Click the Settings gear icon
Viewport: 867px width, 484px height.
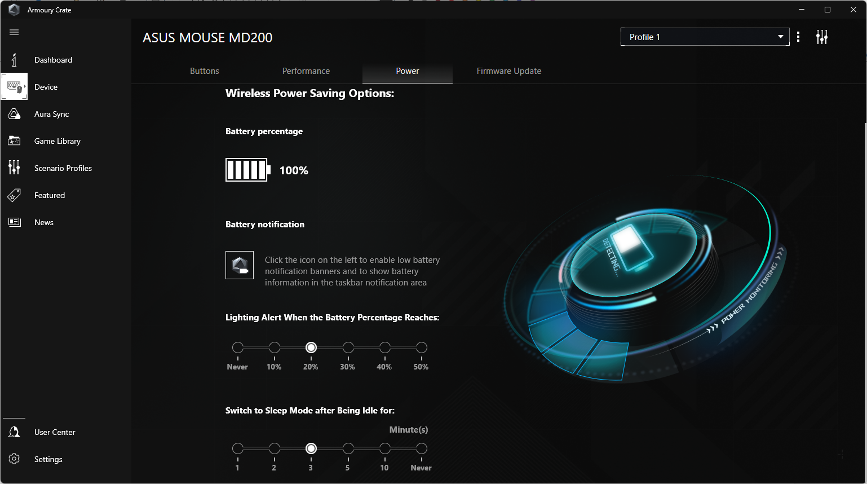[14, 459]
